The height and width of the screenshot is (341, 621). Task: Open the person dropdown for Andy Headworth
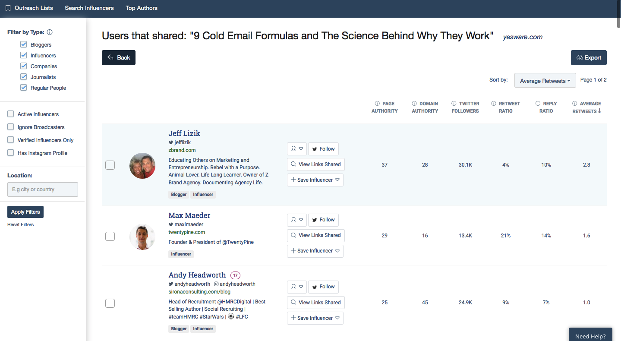(296, 287)
